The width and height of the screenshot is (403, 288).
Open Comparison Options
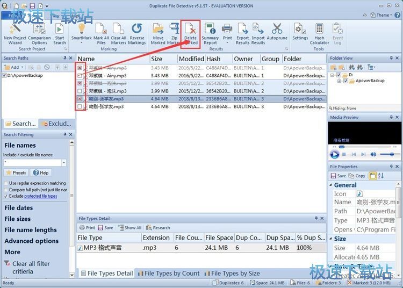click(39, 34)
